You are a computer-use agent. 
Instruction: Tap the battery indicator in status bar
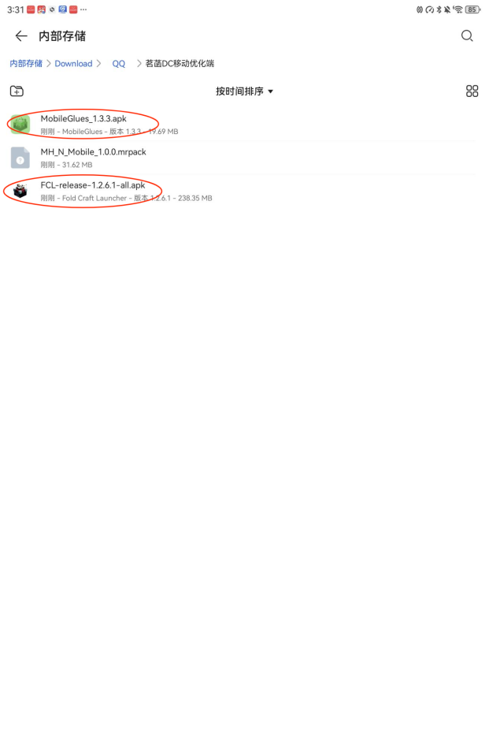click(x=472, y=9)
